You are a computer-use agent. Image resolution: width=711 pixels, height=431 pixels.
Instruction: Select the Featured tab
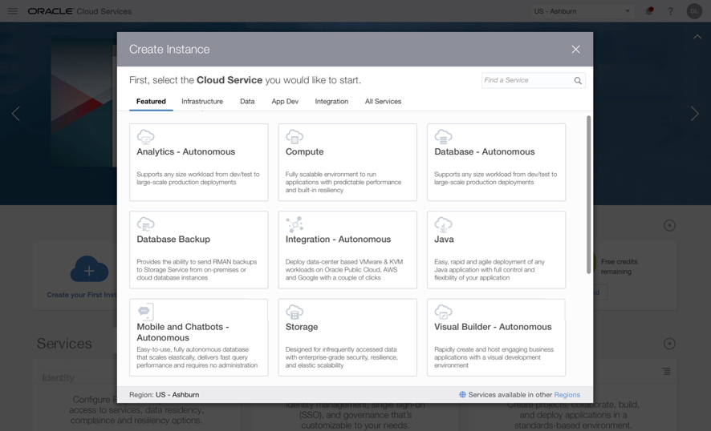(x=151, y=102)
